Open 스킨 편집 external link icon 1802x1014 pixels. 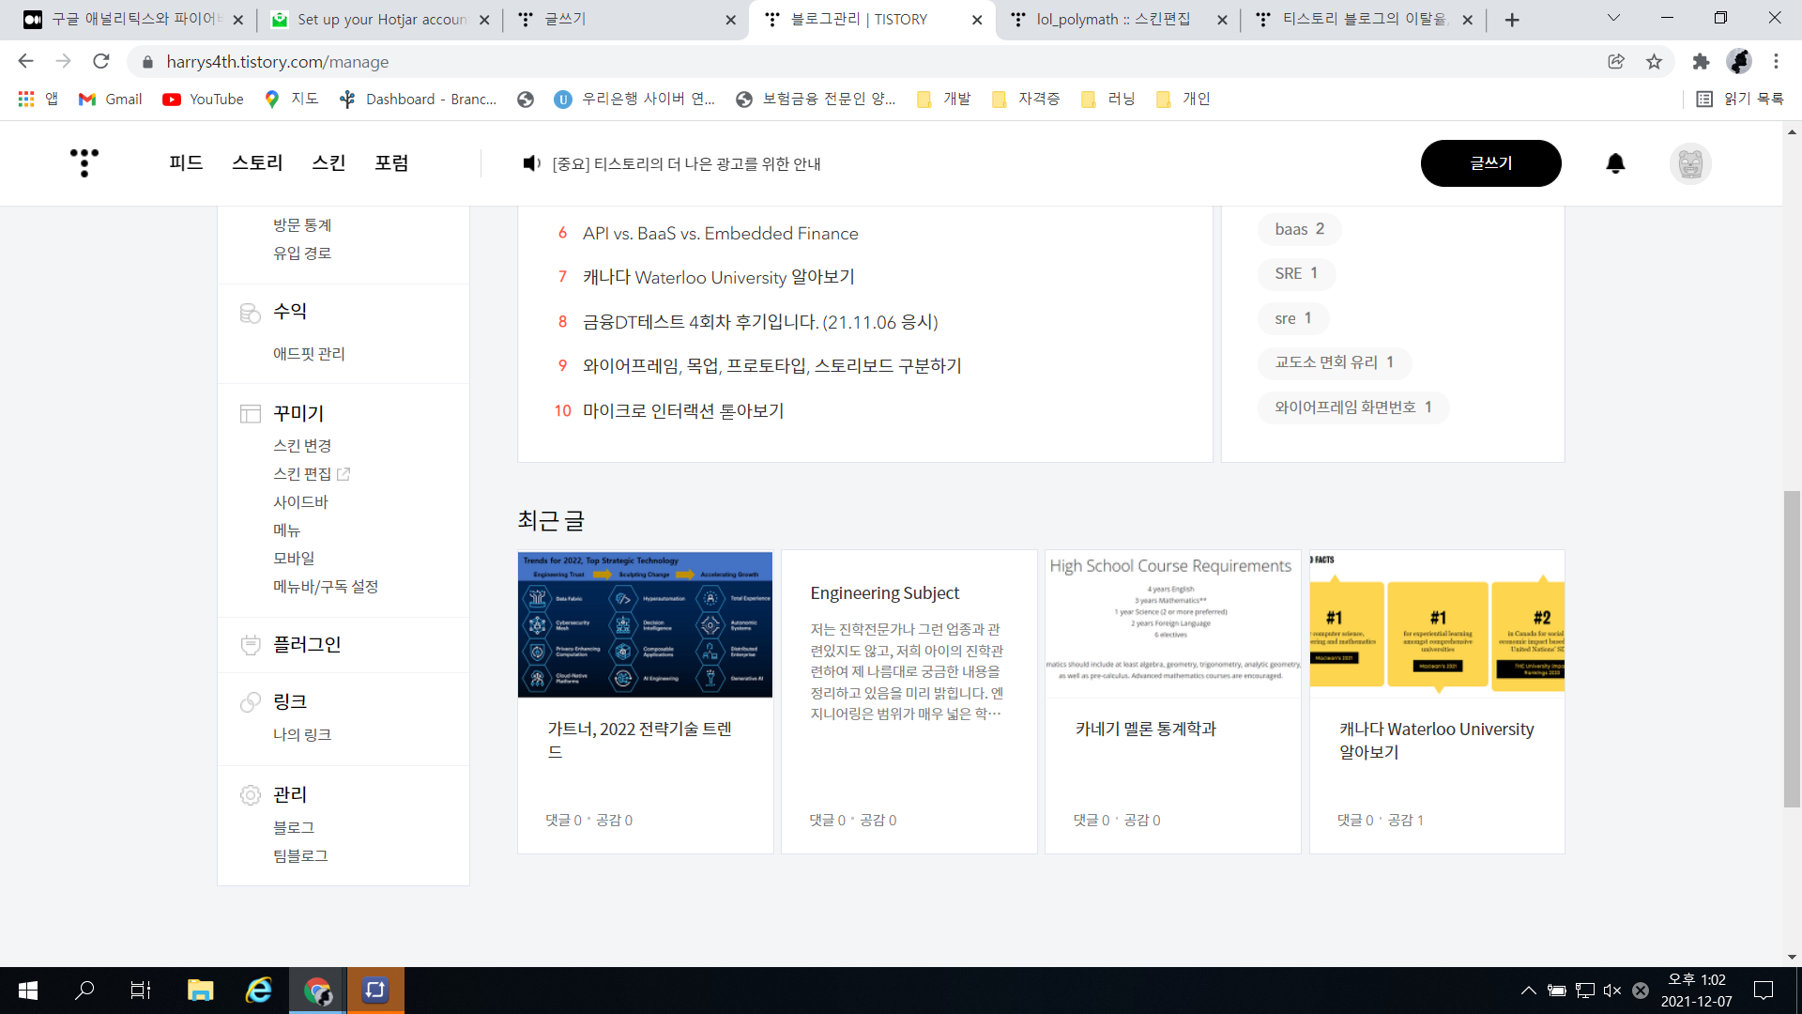[x=344, y=474]
